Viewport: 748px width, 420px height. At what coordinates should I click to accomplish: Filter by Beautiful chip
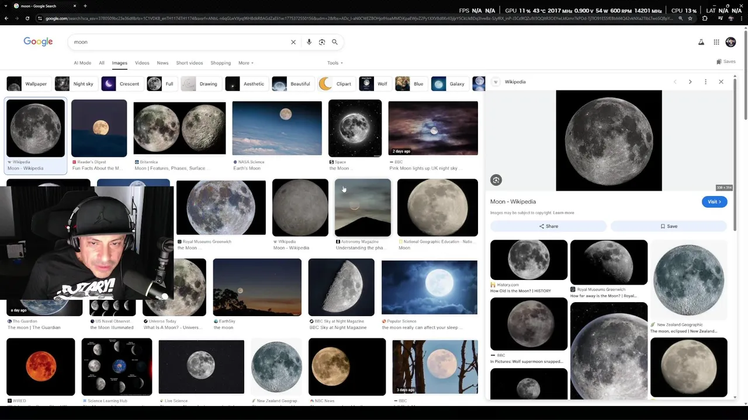[x=292, y=84]
